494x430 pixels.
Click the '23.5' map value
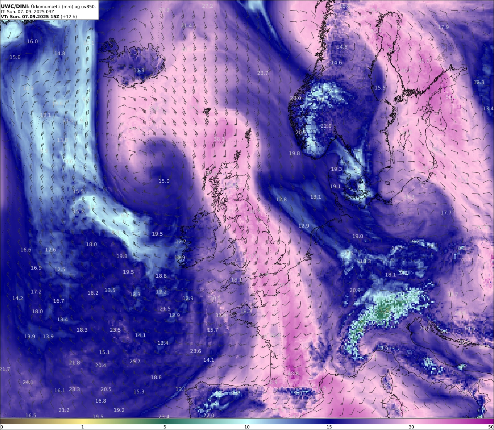(115, 330)
